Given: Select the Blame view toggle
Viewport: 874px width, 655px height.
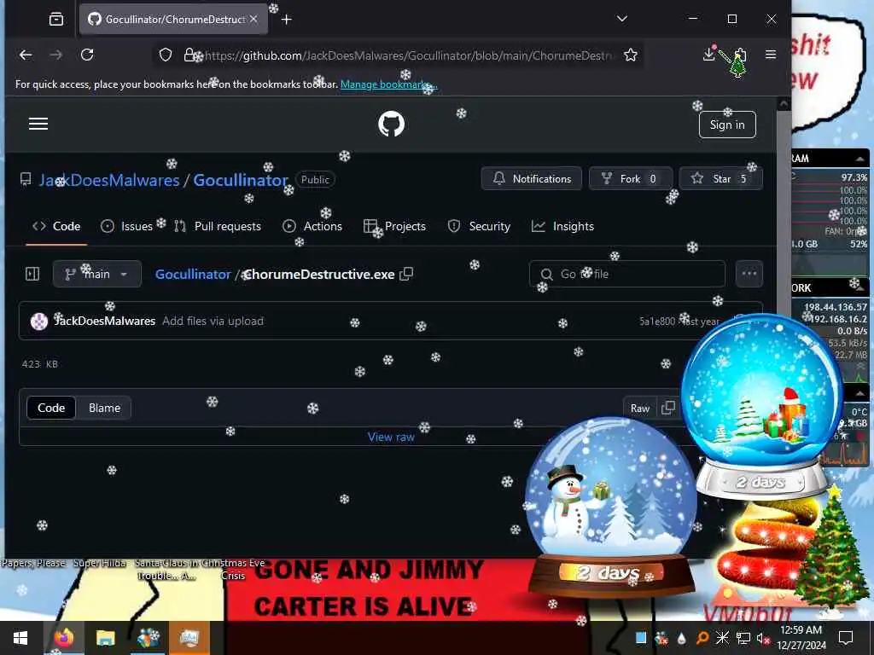Looking at the screenshot, I should click(x=104, y=409).
